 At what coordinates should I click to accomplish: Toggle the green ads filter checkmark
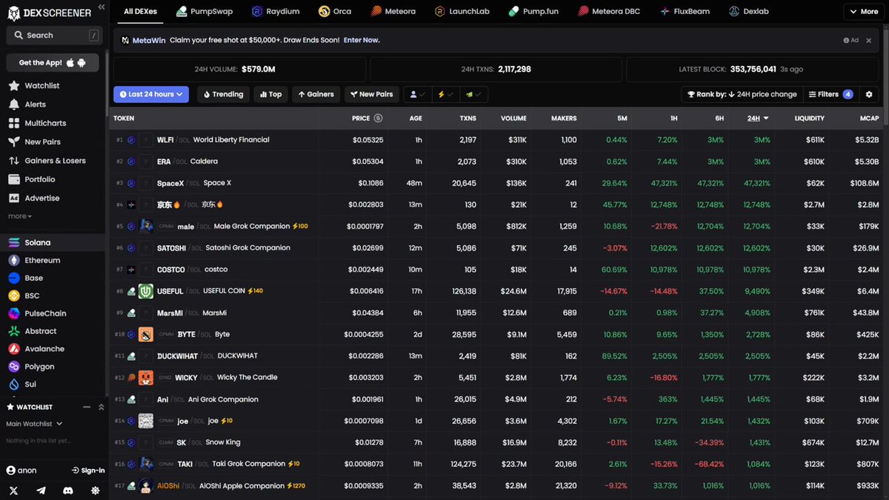[473, 94]
